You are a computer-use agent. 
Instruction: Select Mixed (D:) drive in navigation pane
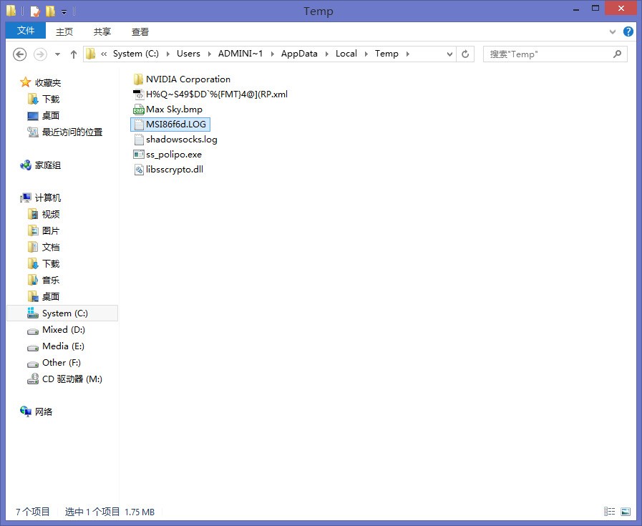click(63, 330)
